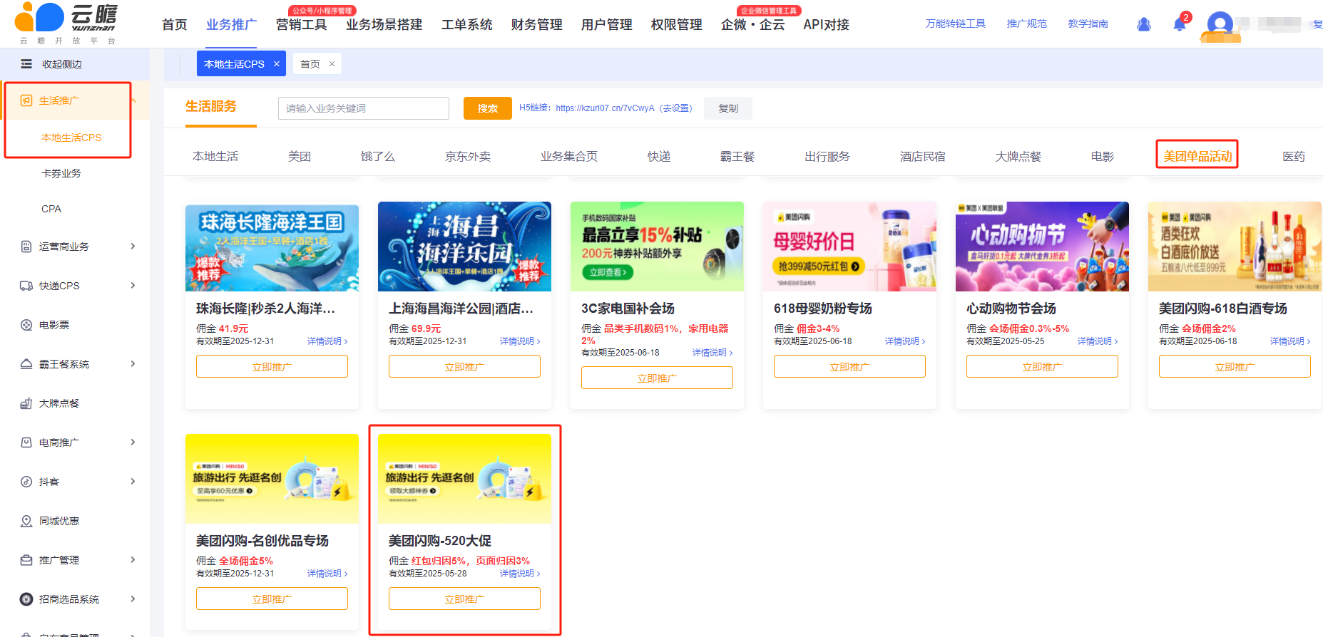Click the 上海海昌海洋公园 banner image

[x=464, y=247]
